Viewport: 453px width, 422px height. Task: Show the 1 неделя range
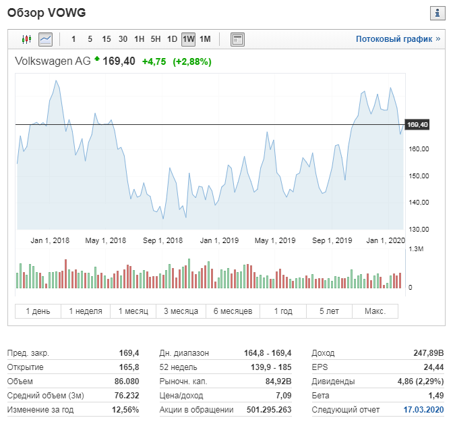coord(86,311)
